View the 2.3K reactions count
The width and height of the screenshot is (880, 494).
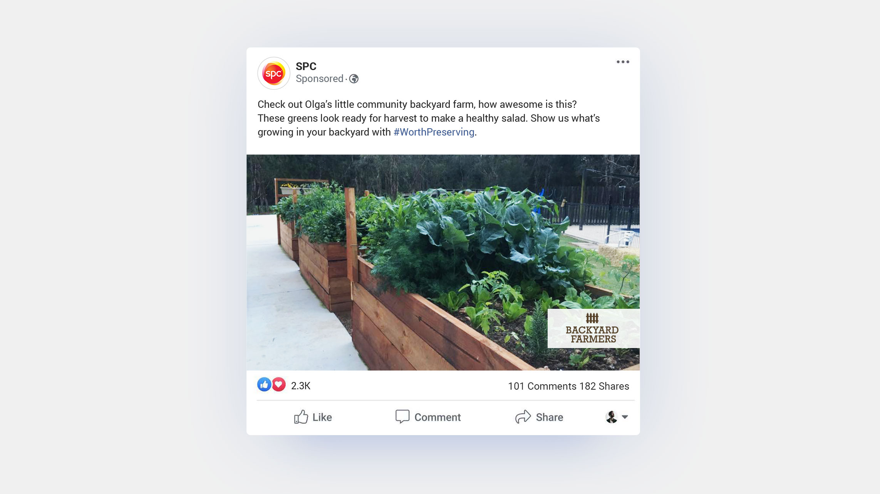[301, 386]
